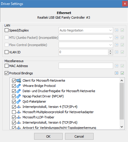Increase VLAN ID with the up spinner
128x142 pixels.
[x=110, y=51]
